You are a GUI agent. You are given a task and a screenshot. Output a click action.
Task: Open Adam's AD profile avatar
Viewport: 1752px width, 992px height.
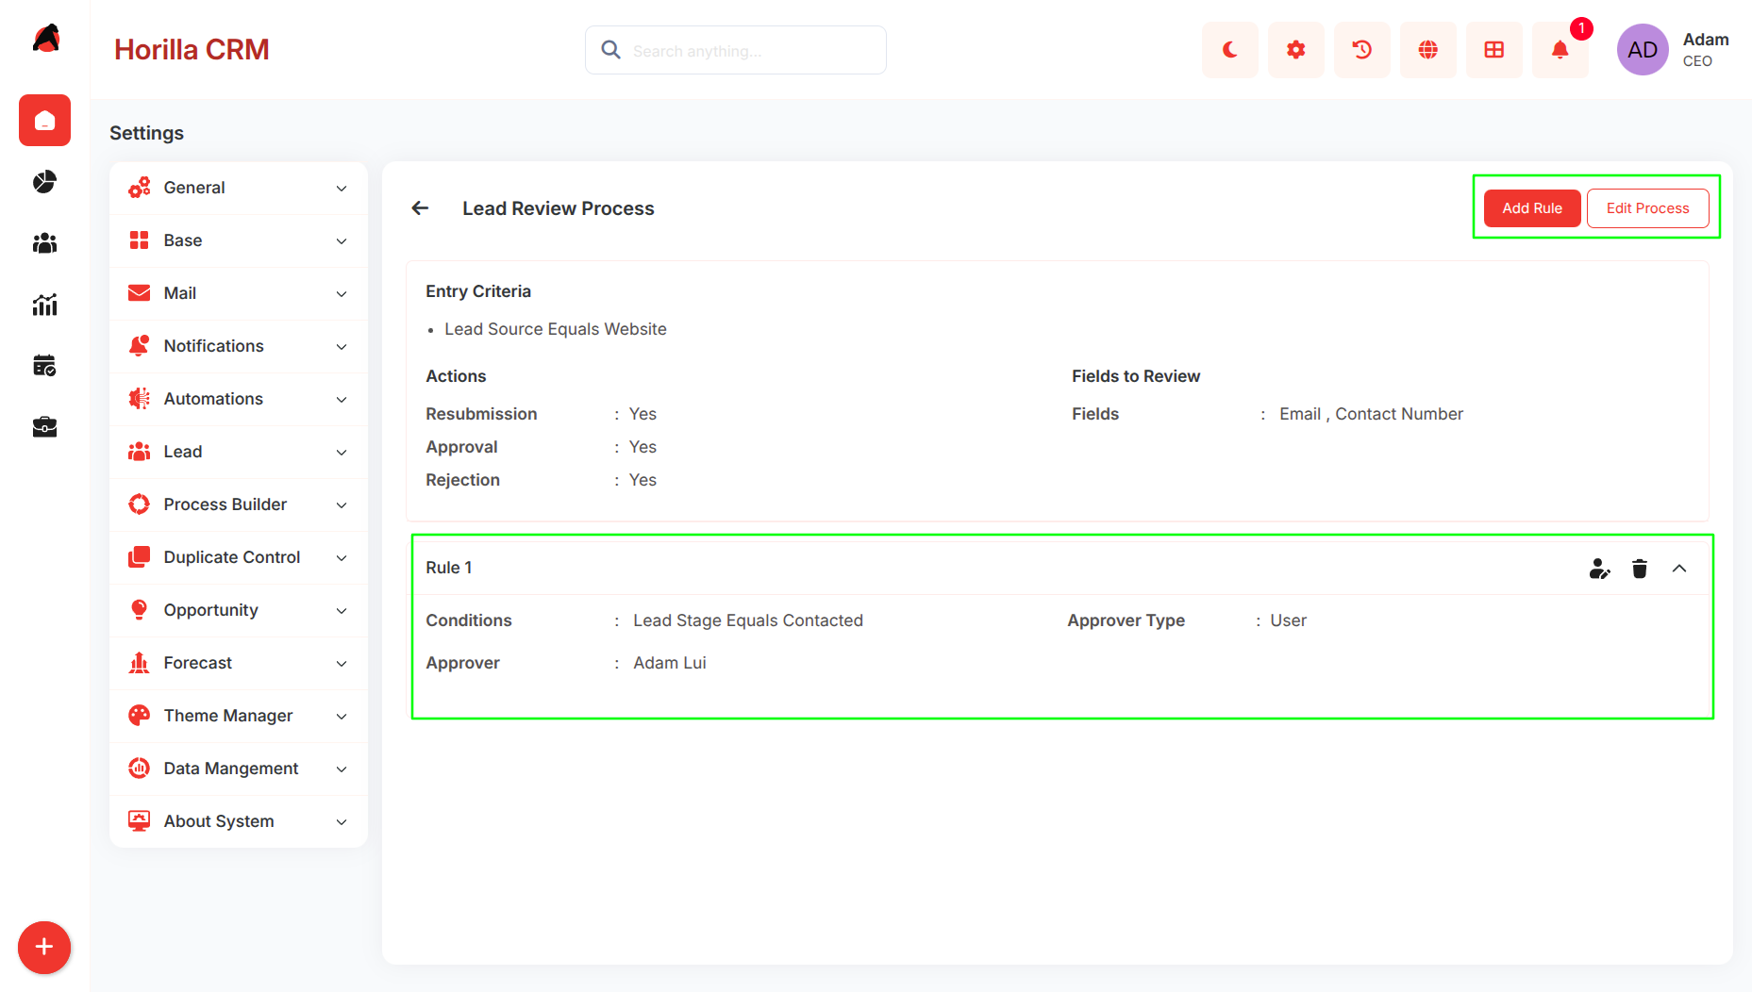tap(1643, 50)
